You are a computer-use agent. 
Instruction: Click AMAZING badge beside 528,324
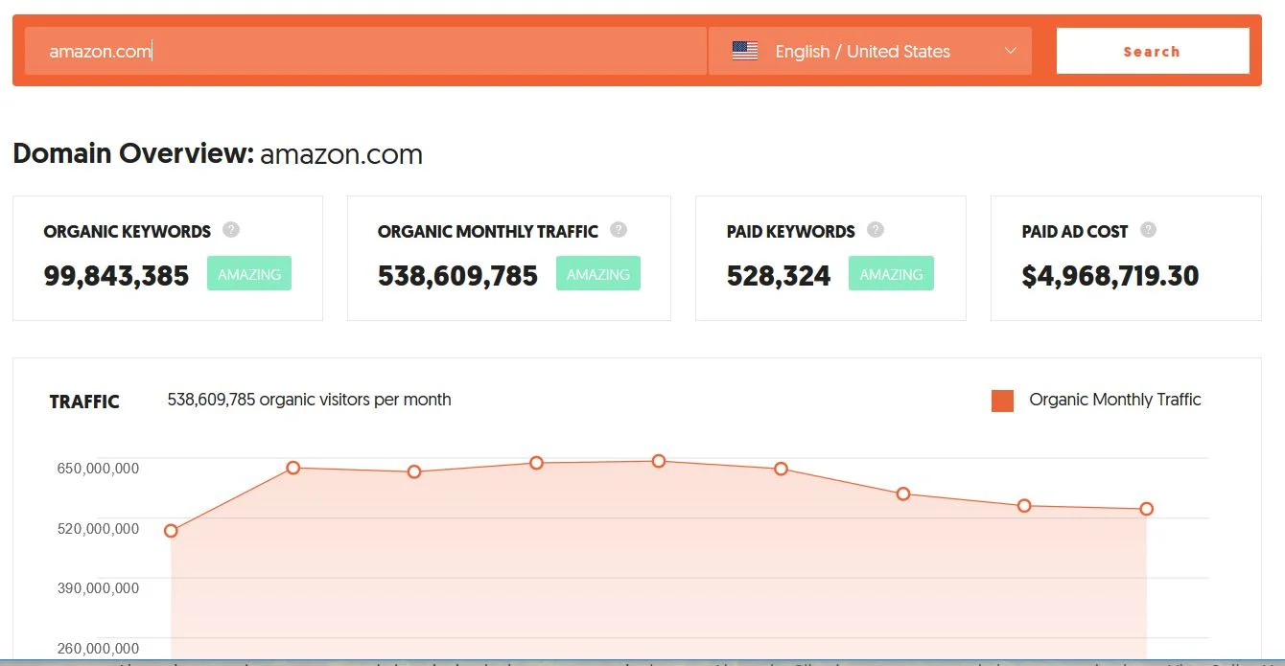[891, 274]
